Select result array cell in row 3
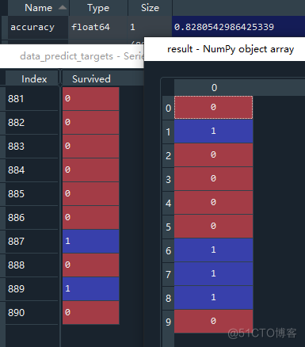The width and height of the screenshot is (305, 347). click(x=213, y=179)
